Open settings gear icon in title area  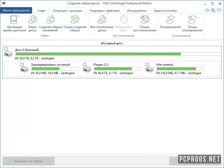pyautogui.click(x=213, y=10)
